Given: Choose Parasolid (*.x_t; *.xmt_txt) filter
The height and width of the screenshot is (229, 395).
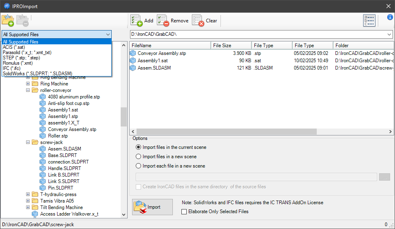Looking at the screenshot, I should pos(57,52).
